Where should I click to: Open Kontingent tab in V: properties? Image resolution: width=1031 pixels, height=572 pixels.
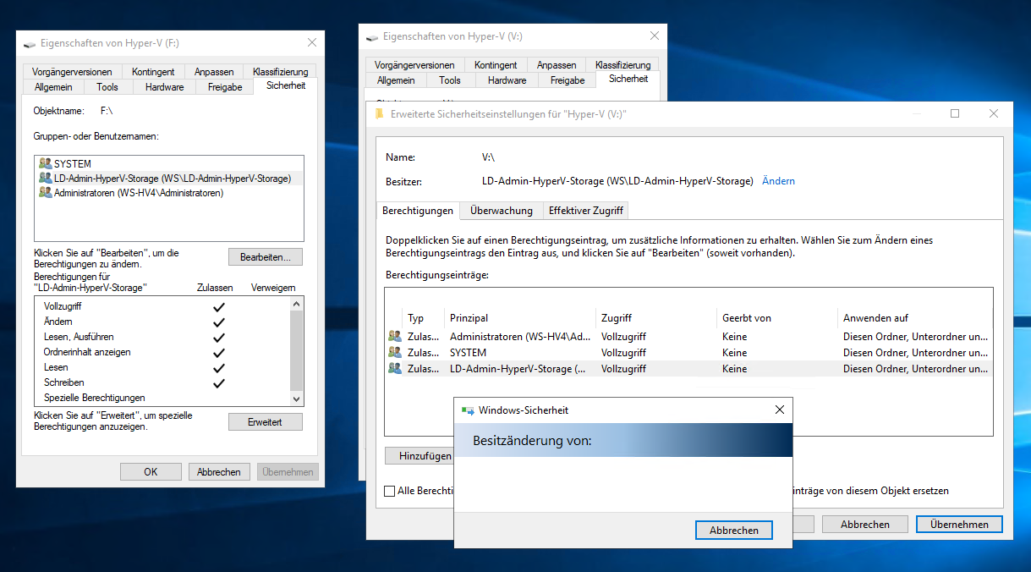point(496,65)
